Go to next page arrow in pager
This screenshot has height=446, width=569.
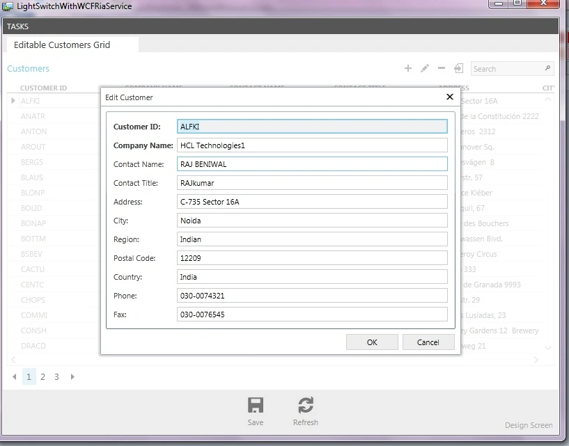(x=72, y=376)
